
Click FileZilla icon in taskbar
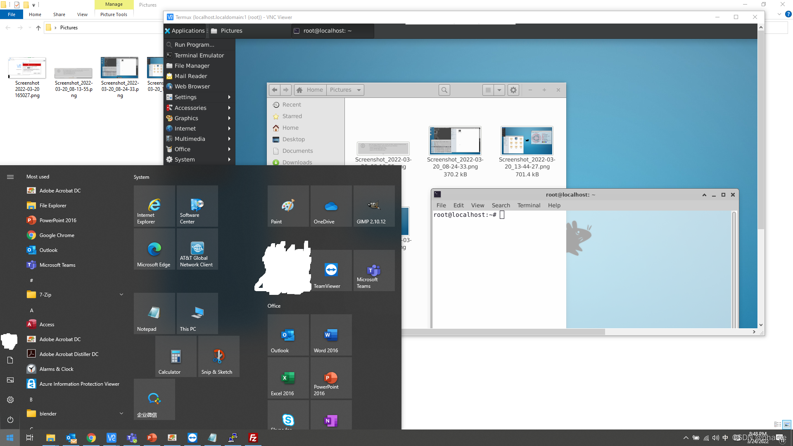point(253,438)
